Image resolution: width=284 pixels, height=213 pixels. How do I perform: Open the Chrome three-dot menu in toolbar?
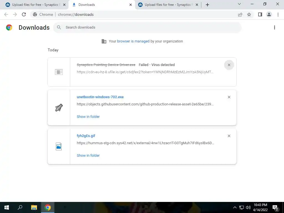[x=278, y=14]
